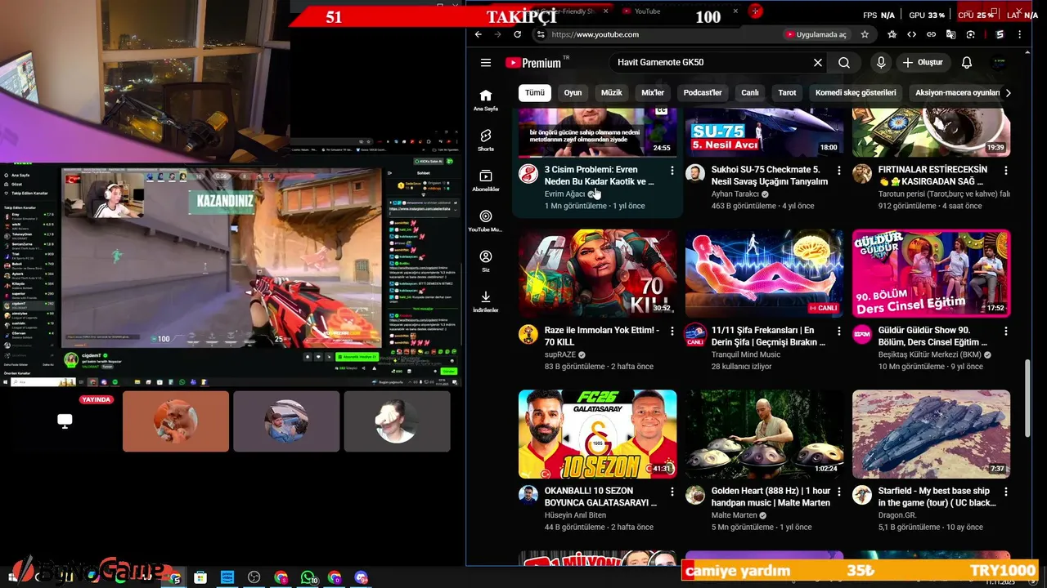Open options menu for Raze ile Immoları video

coord(672,332)
